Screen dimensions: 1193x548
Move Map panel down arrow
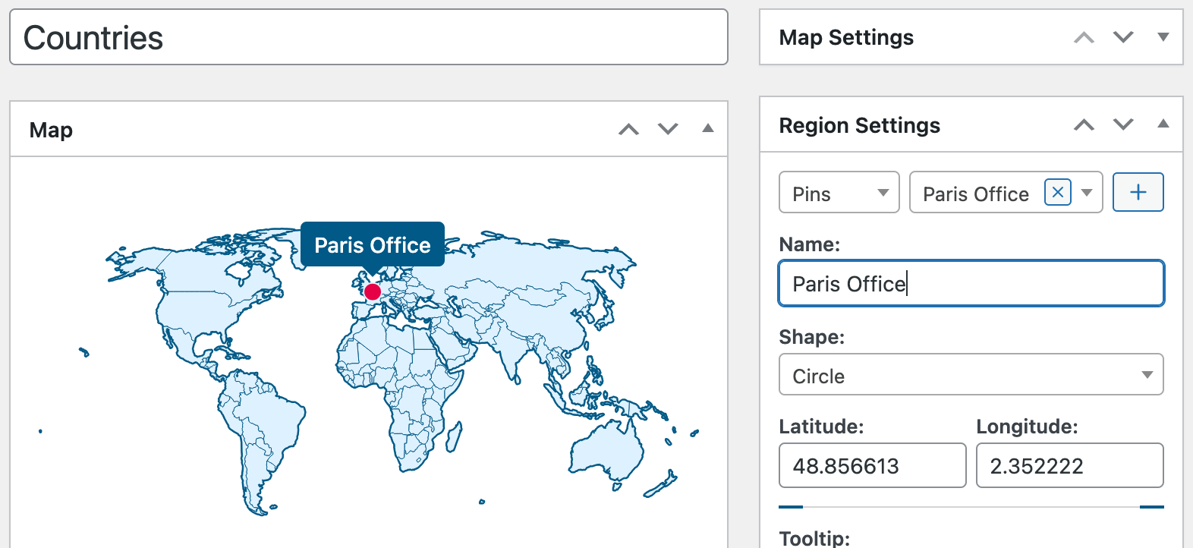(x=668, y=129)
